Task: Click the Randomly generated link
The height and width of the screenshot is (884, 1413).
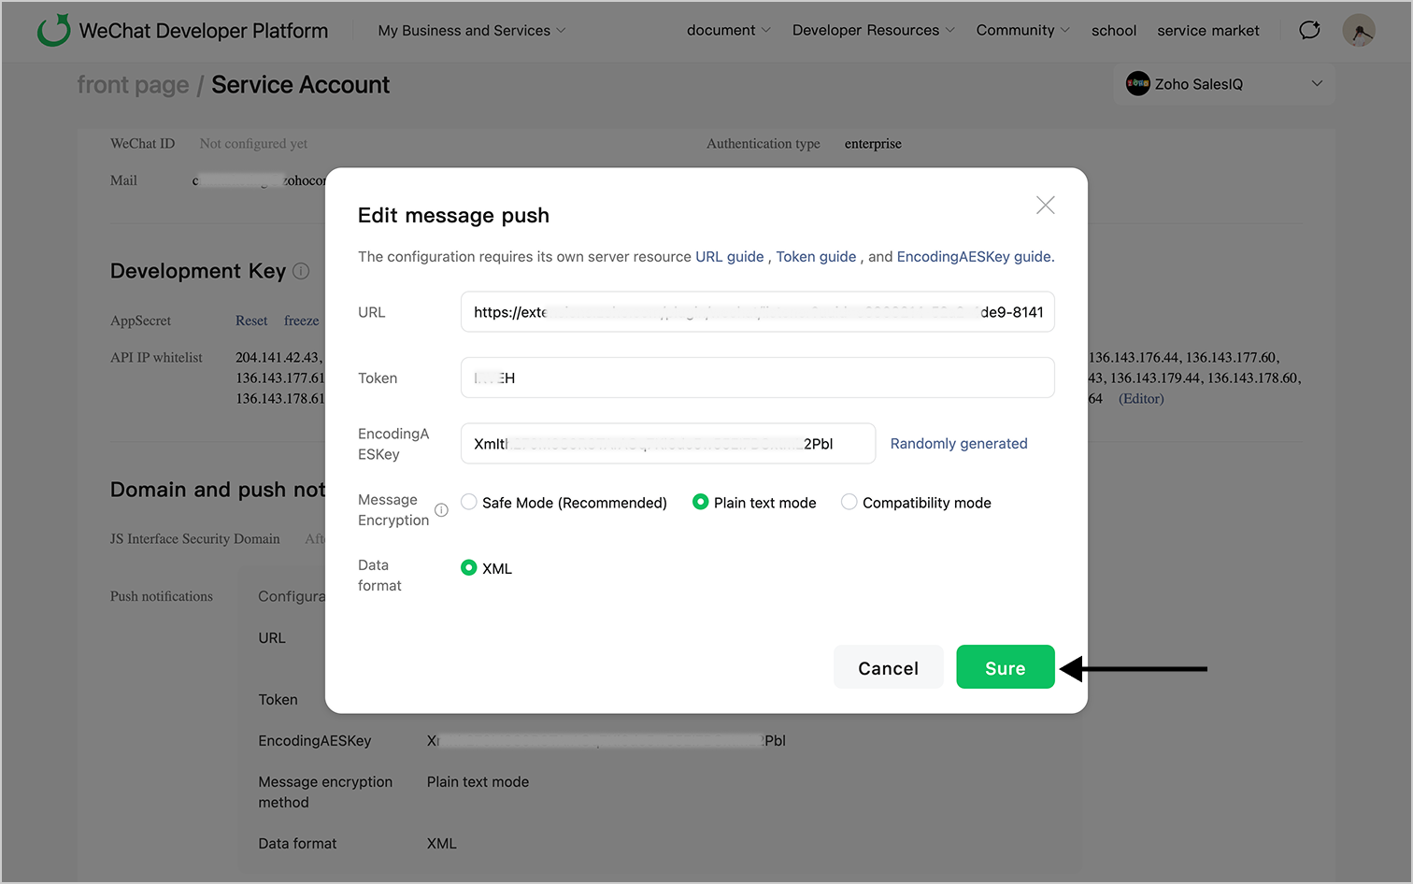Action: 958,444
